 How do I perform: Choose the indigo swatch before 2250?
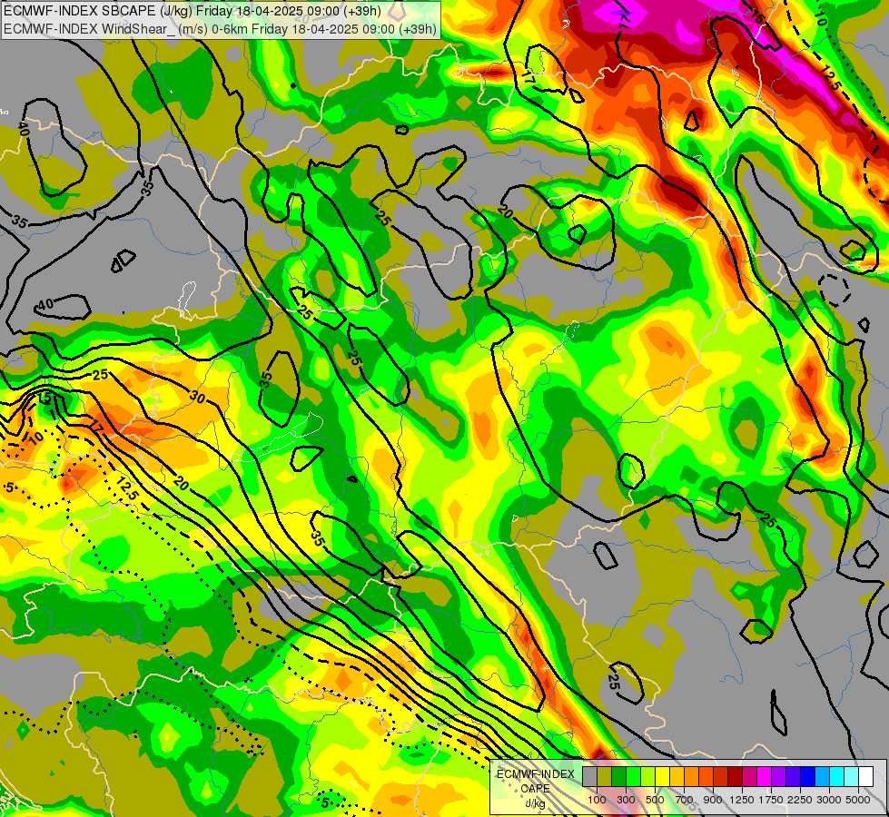[793, 777]
